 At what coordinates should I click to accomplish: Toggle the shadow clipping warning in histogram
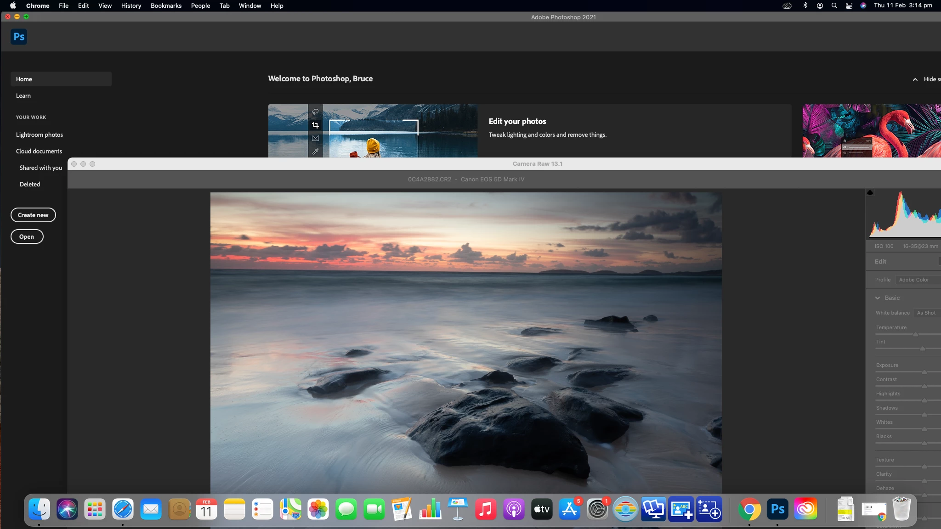pos(870,192)
